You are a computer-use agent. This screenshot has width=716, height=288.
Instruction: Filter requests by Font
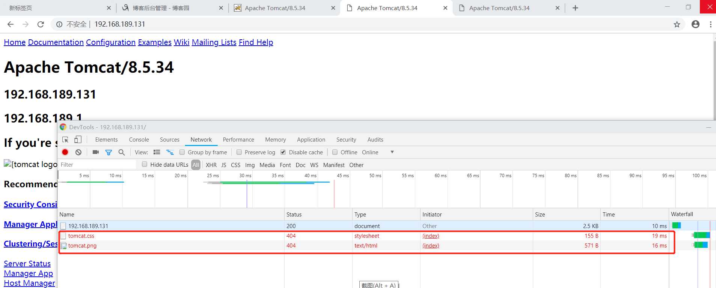[x=285, y=165]
